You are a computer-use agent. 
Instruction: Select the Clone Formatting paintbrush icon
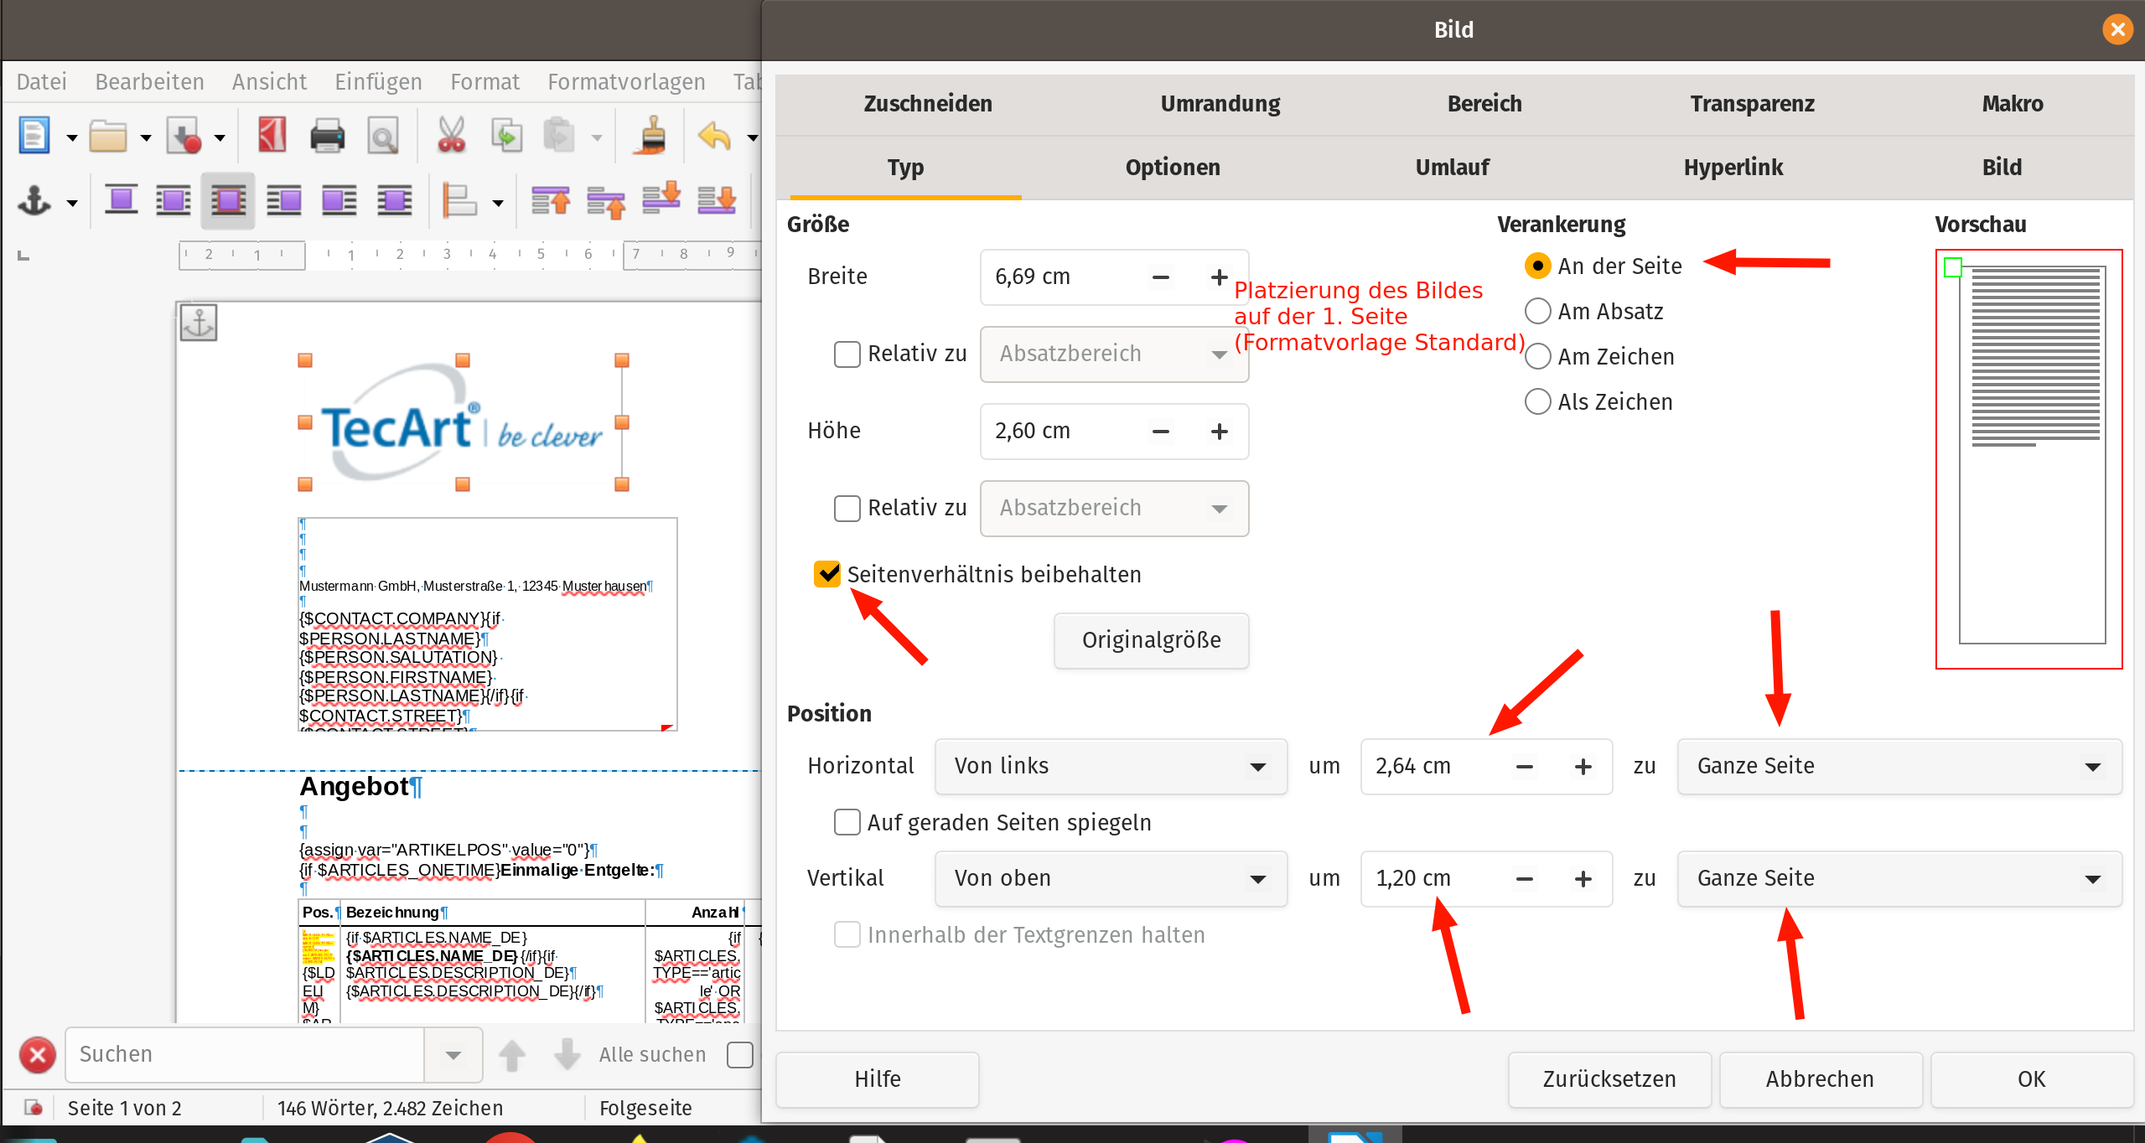[x=652, y=136]
